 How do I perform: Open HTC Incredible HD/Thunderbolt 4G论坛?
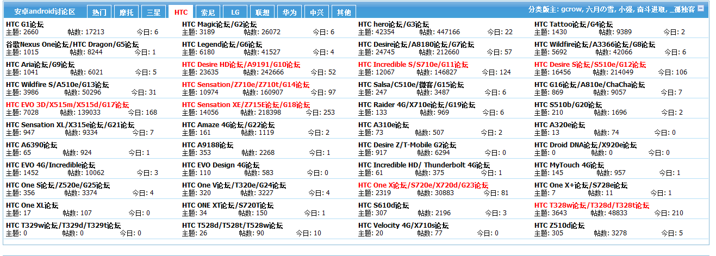coord(424,165)
